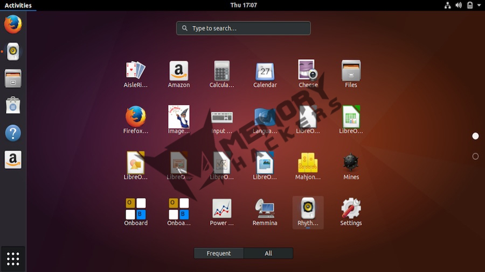Open the Calendar app
This screenshot has height=272, width=485.
265,74
